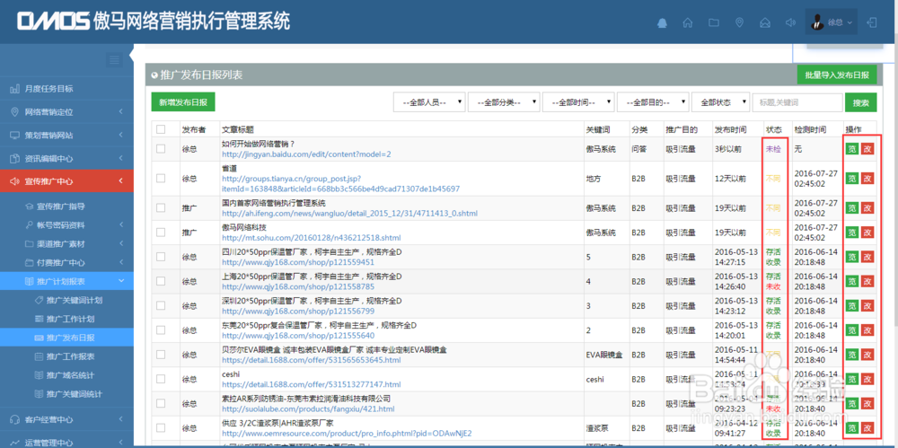Click red 改 icon in 东莞20*50ppr row
This screenshot has height=448, width=898.
[867, 330]
